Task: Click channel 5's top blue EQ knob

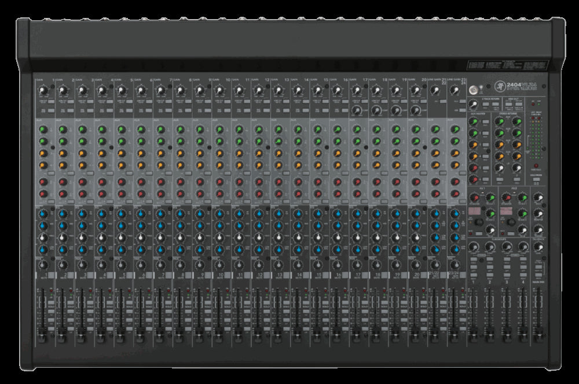Action: click(x=122, y=213)
